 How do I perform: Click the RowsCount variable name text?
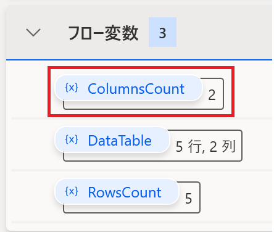[125, 193]
